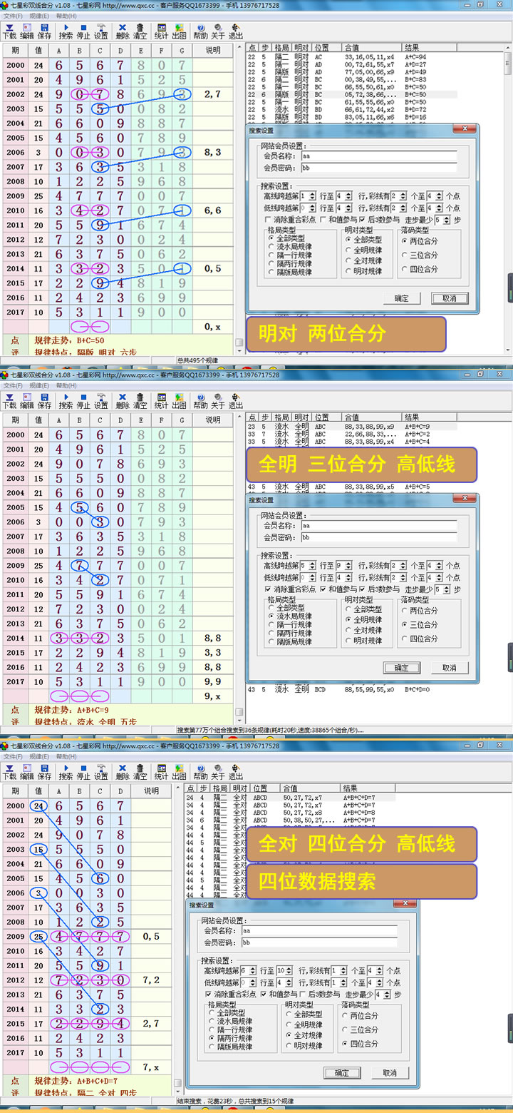Click 取消 in middle dialog
Image resolution: width=513 pixels, height=1113 pixels.
click(449, 668)
